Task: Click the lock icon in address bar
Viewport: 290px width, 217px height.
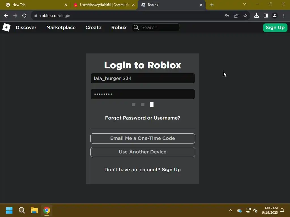Action: click(x=36, y=16)
